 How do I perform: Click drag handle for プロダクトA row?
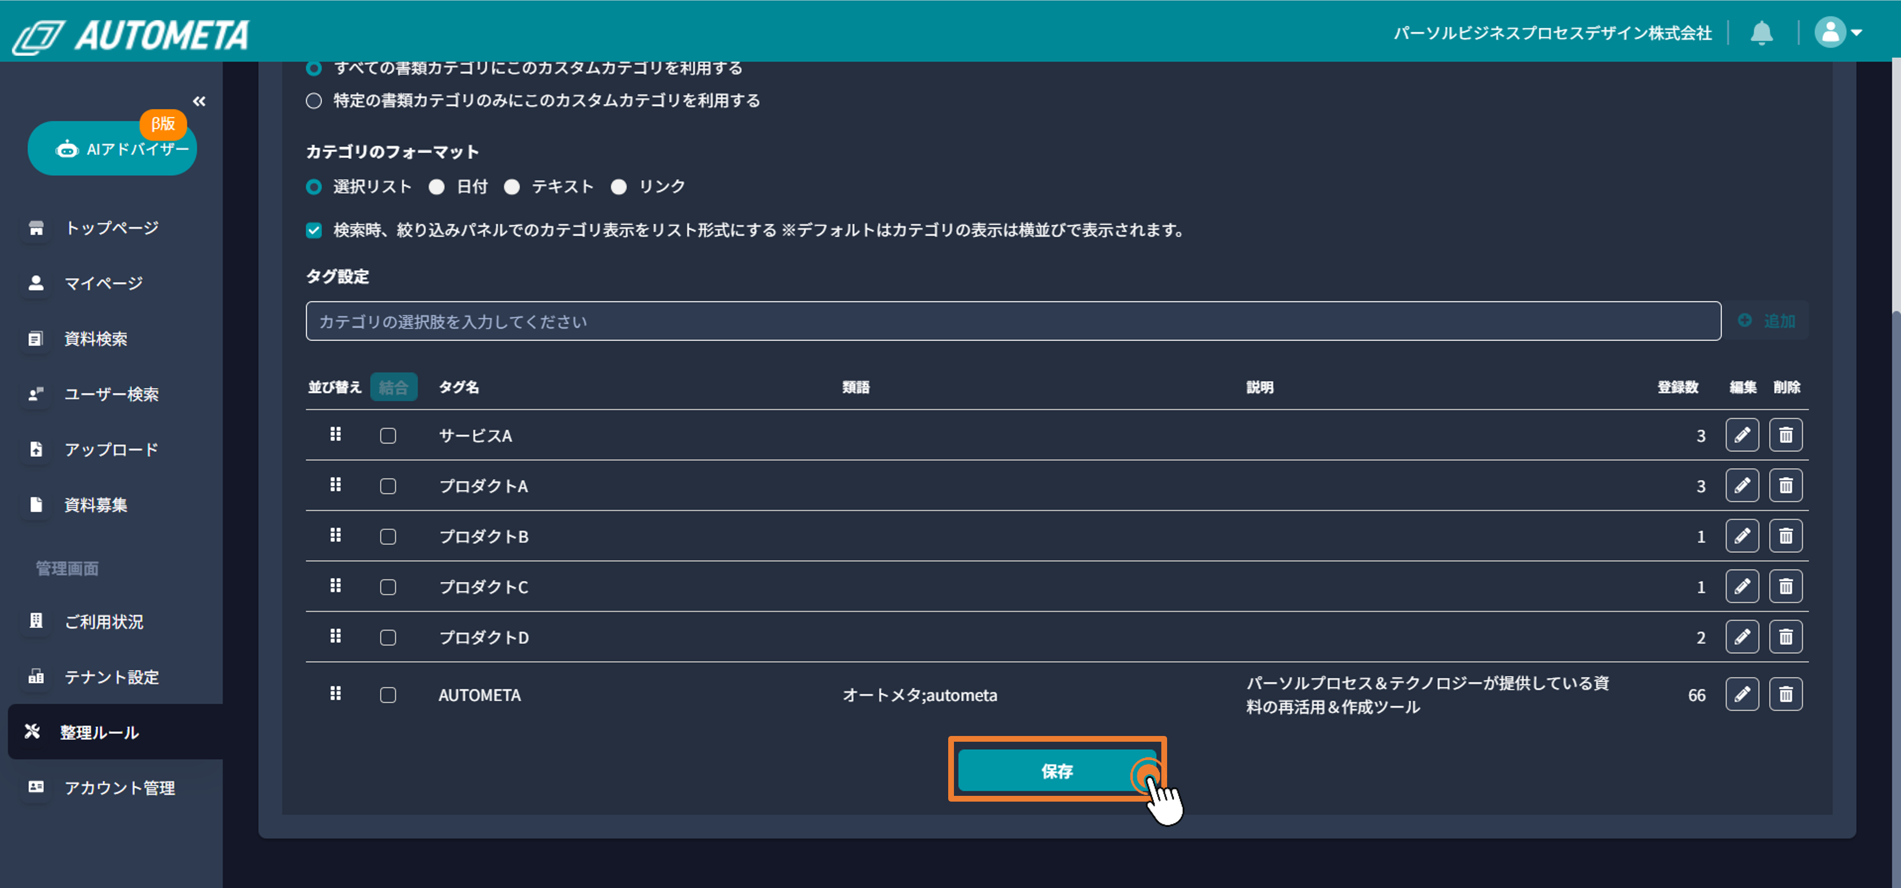click(x=336, y=484)
